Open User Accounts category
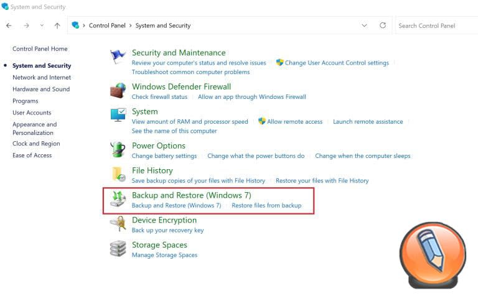 click(32, 113)
